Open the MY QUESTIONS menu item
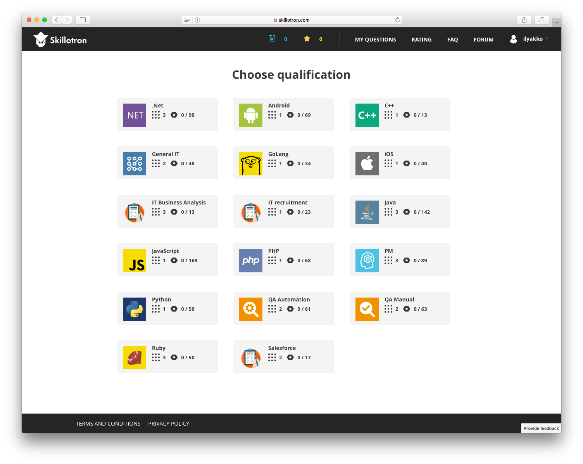583x464 pixels. (375, 40)
